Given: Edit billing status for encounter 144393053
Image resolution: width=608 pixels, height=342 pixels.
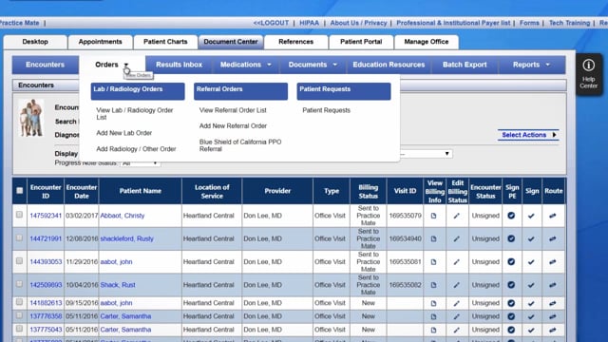Looking at the screenshot, I should (456, 262).
